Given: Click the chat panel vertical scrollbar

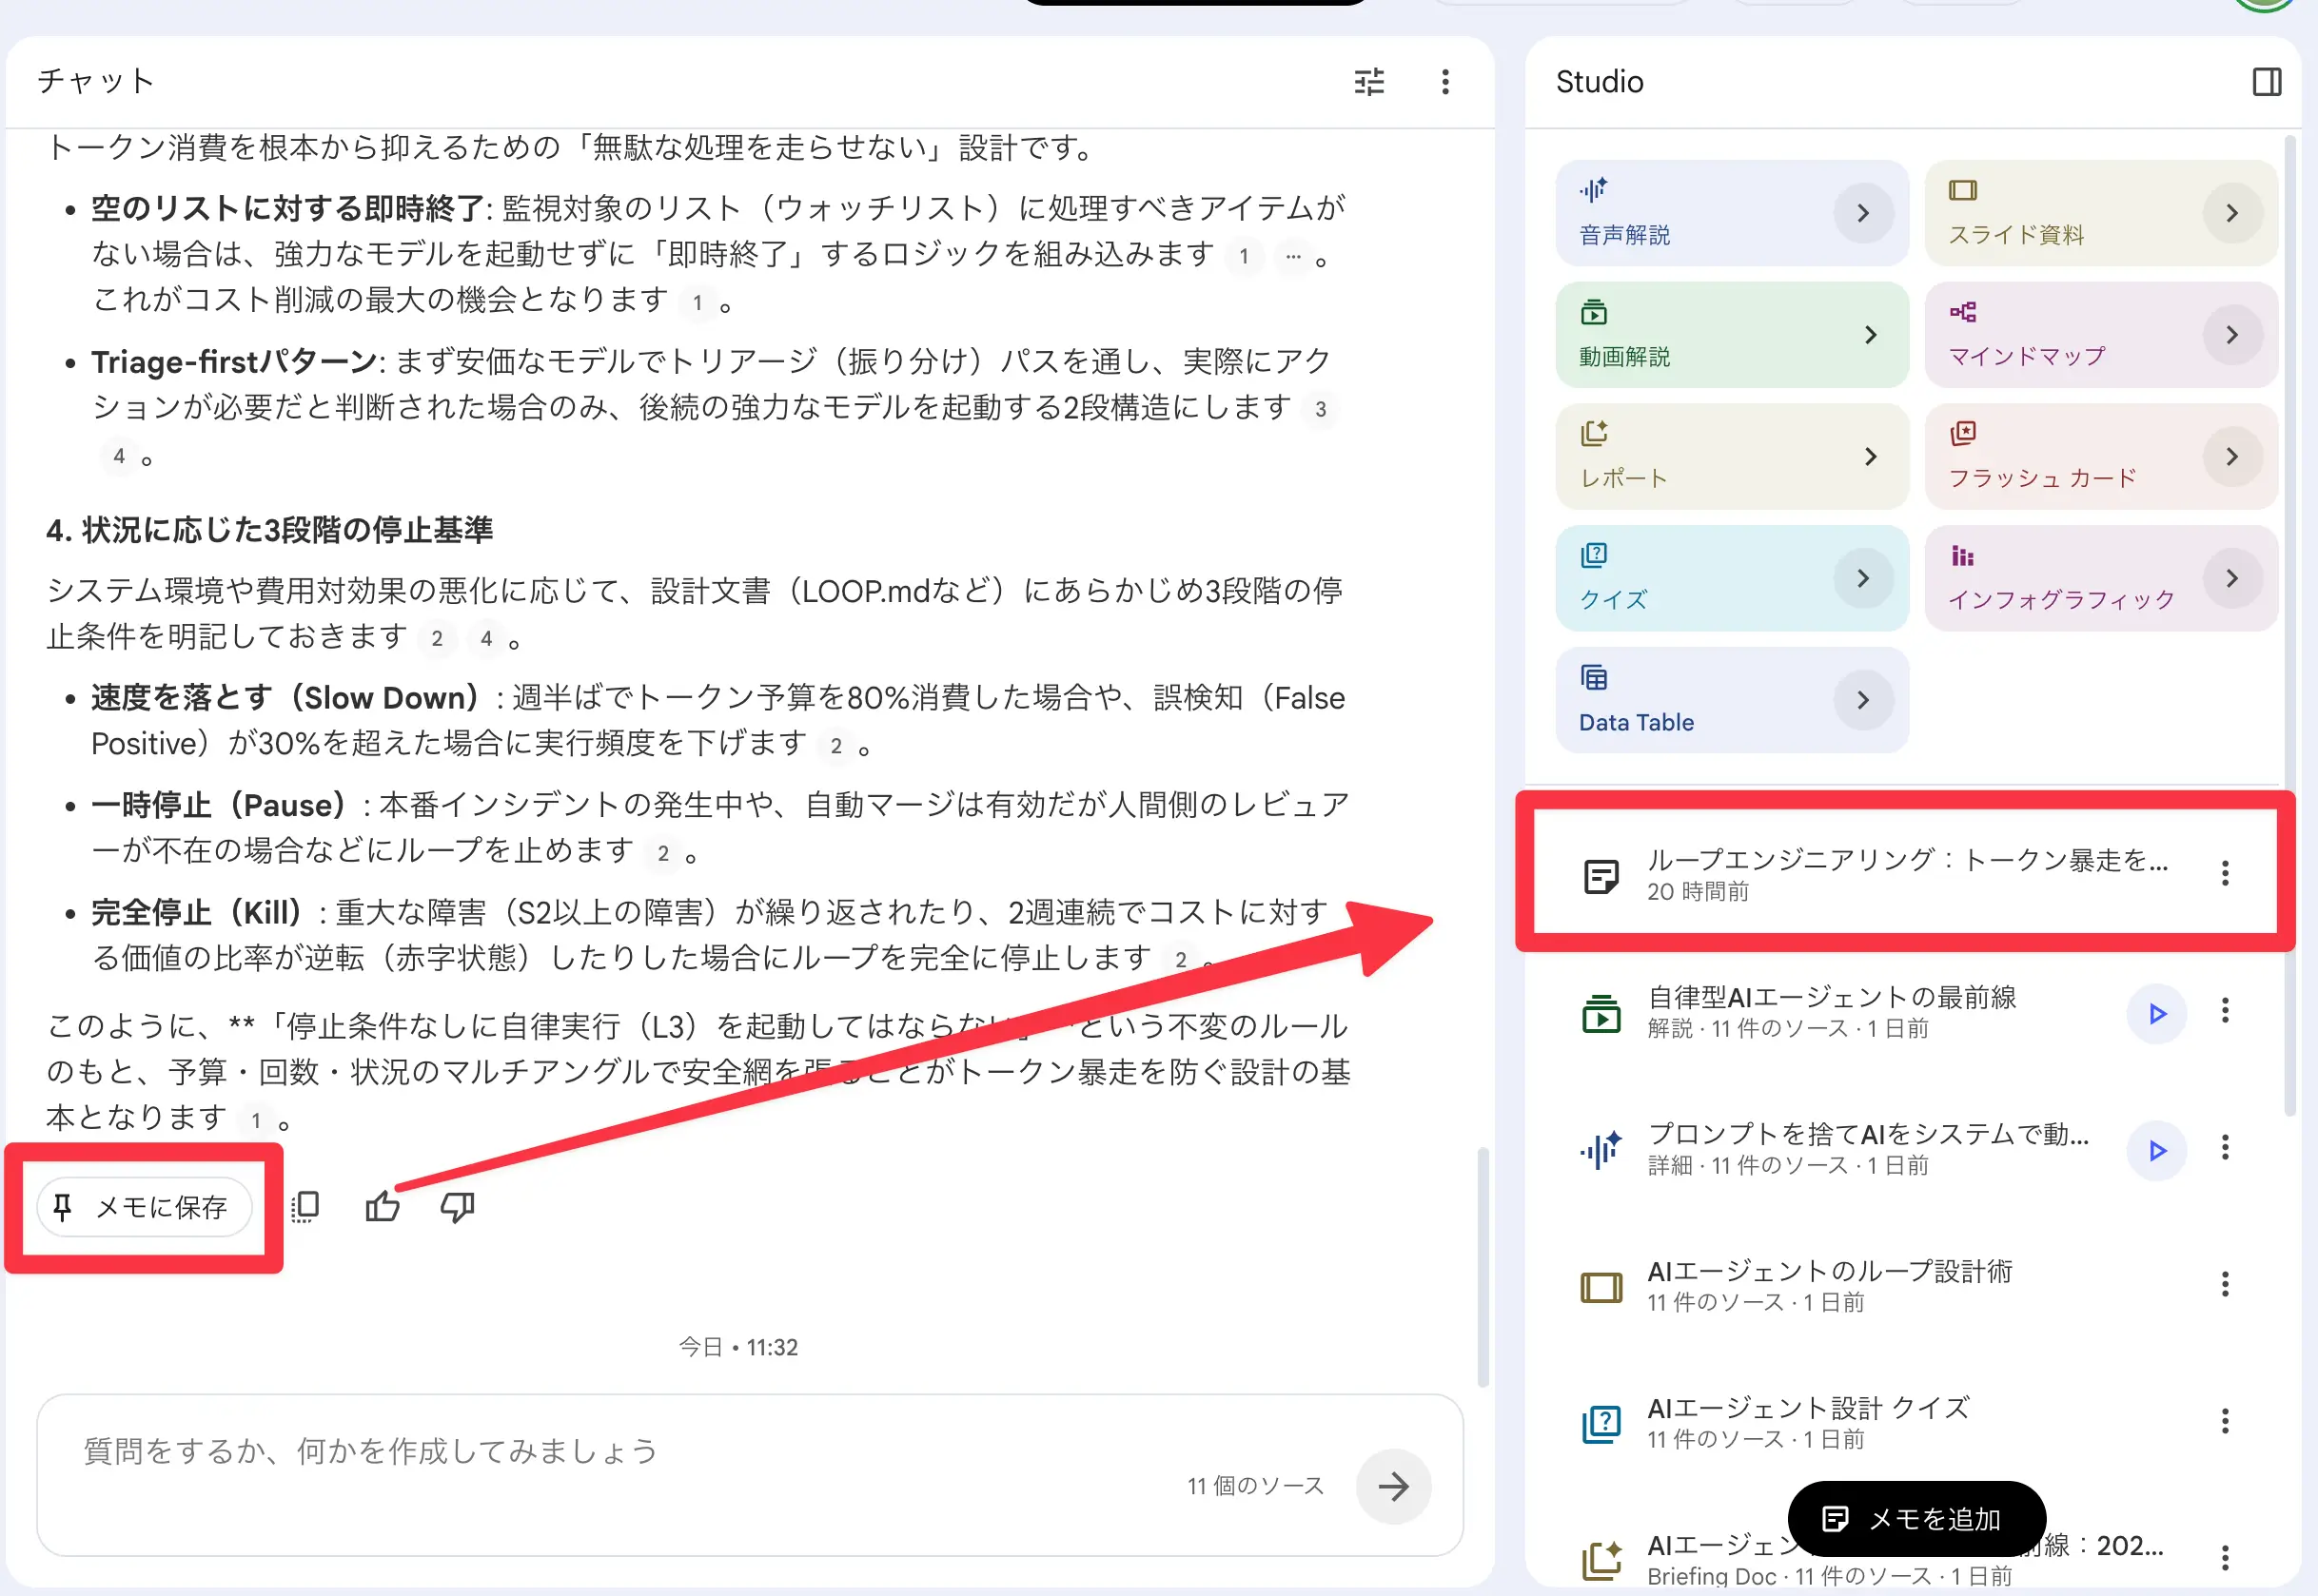Looking at the screenshot, I should click(x=1483, y=1267).
